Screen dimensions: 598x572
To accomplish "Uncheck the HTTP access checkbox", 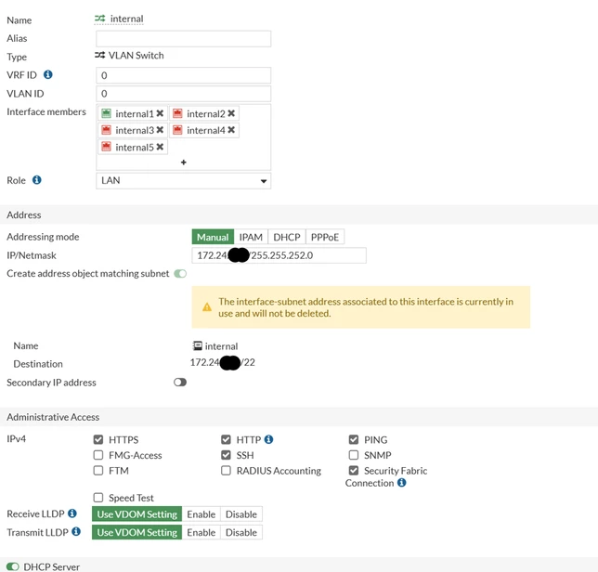I will coord(227,439).
